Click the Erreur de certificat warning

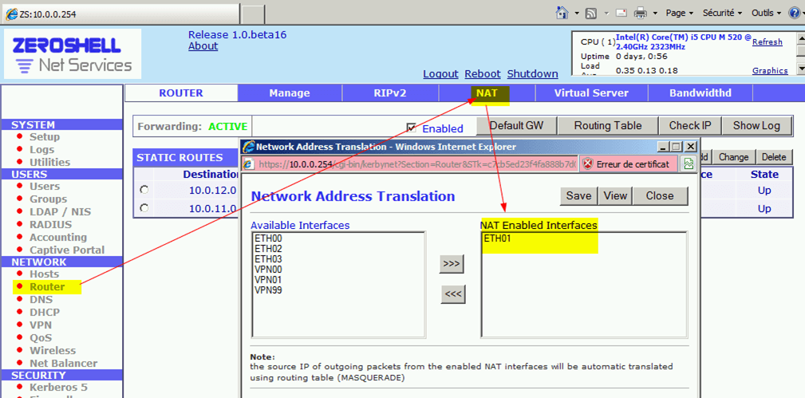(x=629, y=164)
